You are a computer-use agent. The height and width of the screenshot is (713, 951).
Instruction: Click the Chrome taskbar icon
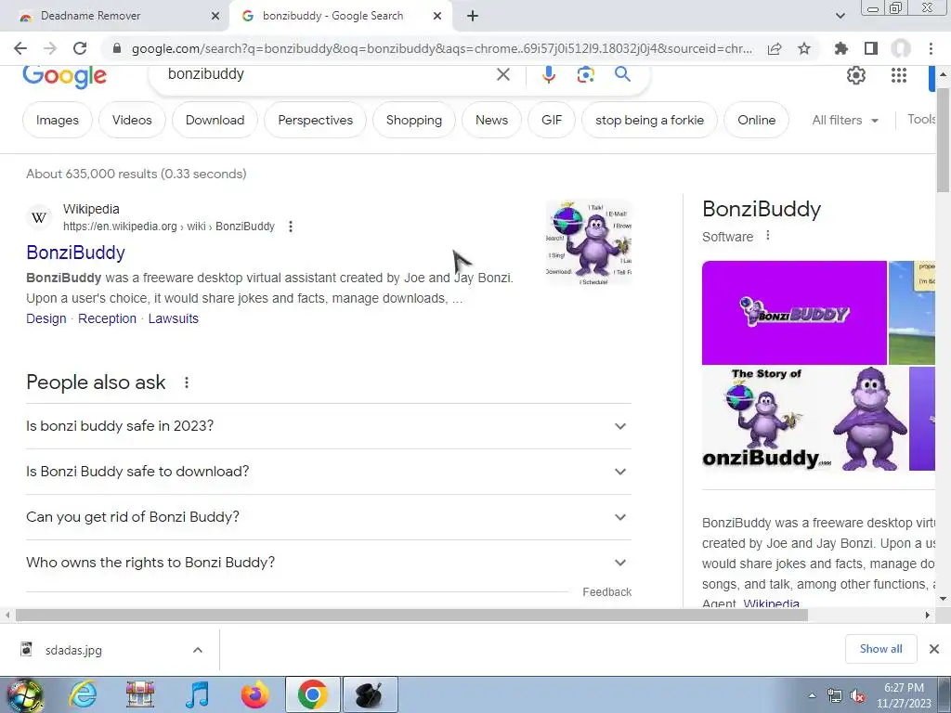click(x=312, y=694)
